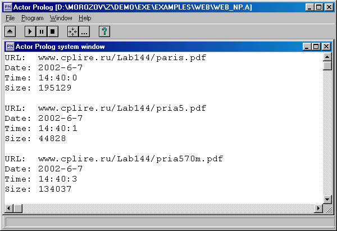337x231 pixels.
Task: Click the Eject toolbar icon
Action: click(x=10, y=31)
